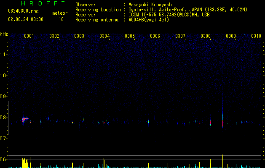
Task: Click the 0302 time marker
Action: (x=54, y=36)
